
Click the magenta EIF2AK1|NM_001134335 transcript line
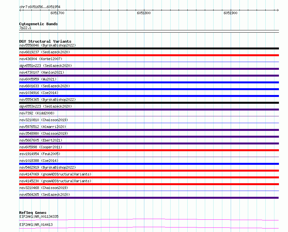149,219
